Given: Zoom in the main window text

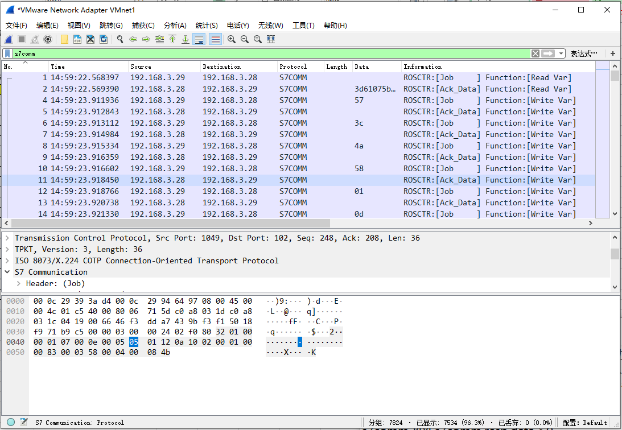Looking at the screenshot, I should coord(232,39).
